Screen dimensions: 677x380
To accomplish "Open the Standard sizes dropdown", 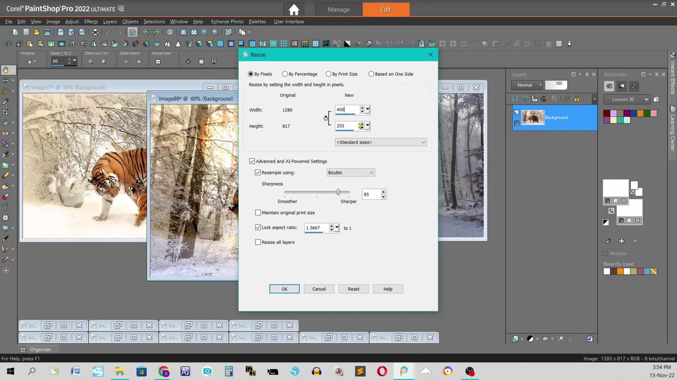I will coord(380,142).
